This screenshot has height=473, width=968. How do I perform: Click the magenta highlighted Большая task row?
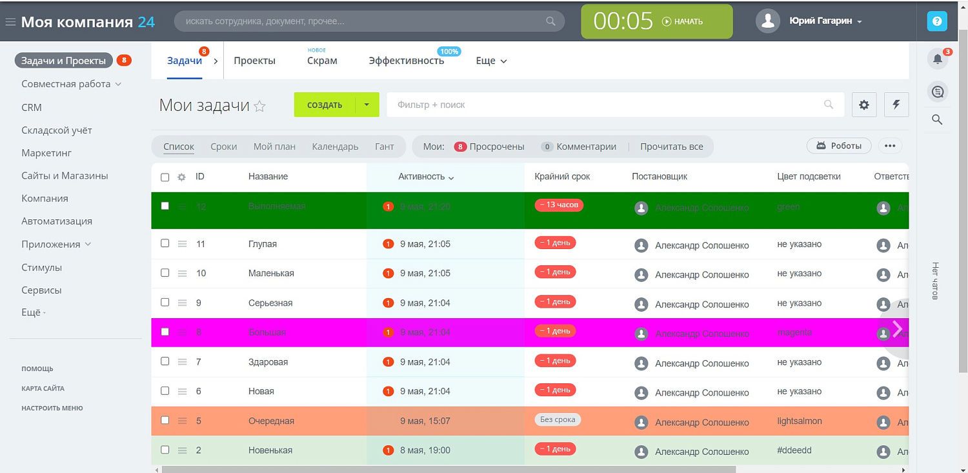[x=267, y=332]
